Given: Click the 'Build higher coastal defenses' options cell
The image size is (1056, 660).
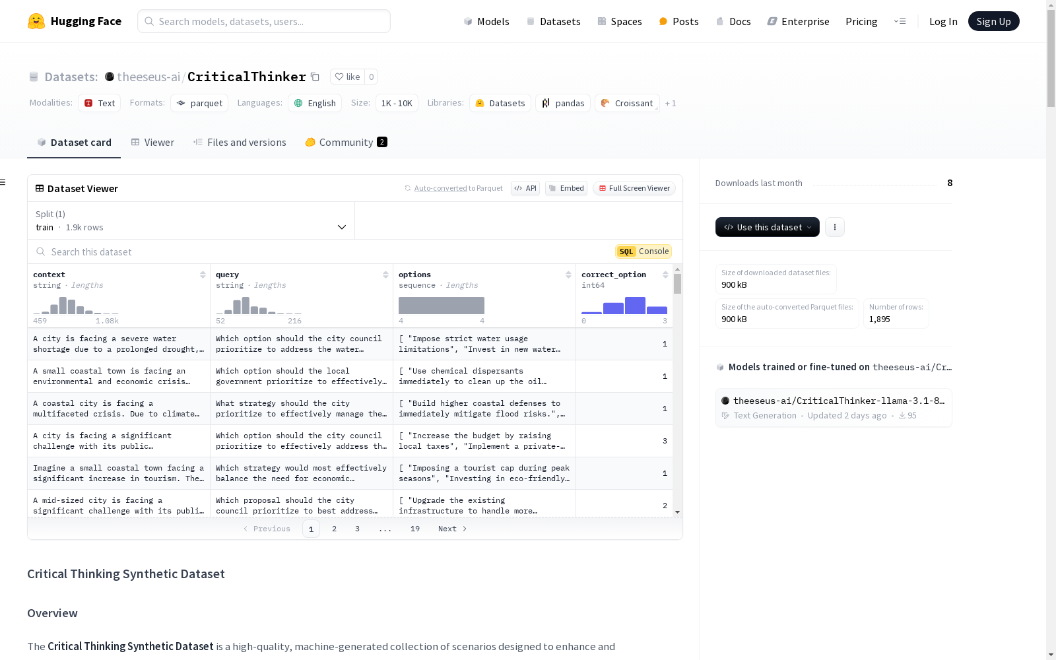Looking at the screenshot, I should (x=484, y=409).
